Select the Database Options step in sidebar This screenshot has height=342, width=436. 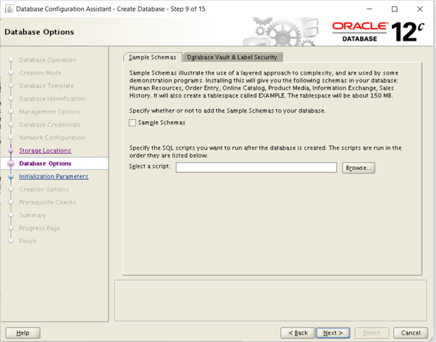45,163
